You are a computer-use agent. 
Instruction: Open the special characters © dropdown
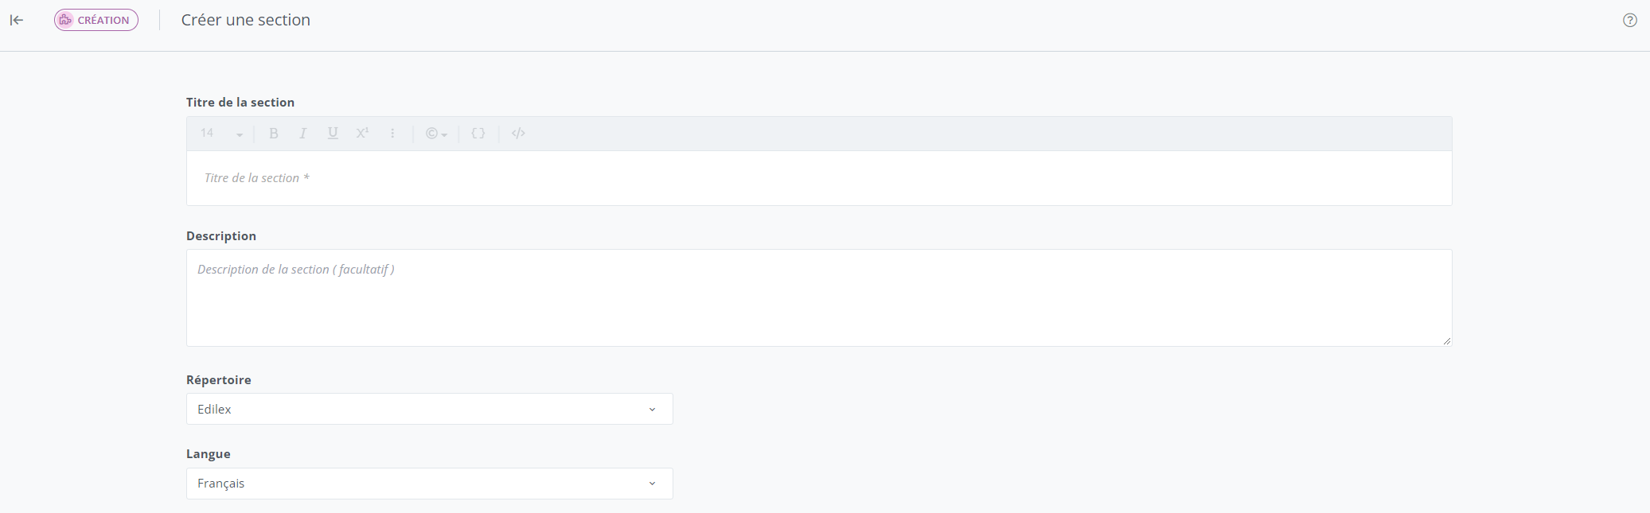(436, 134)
